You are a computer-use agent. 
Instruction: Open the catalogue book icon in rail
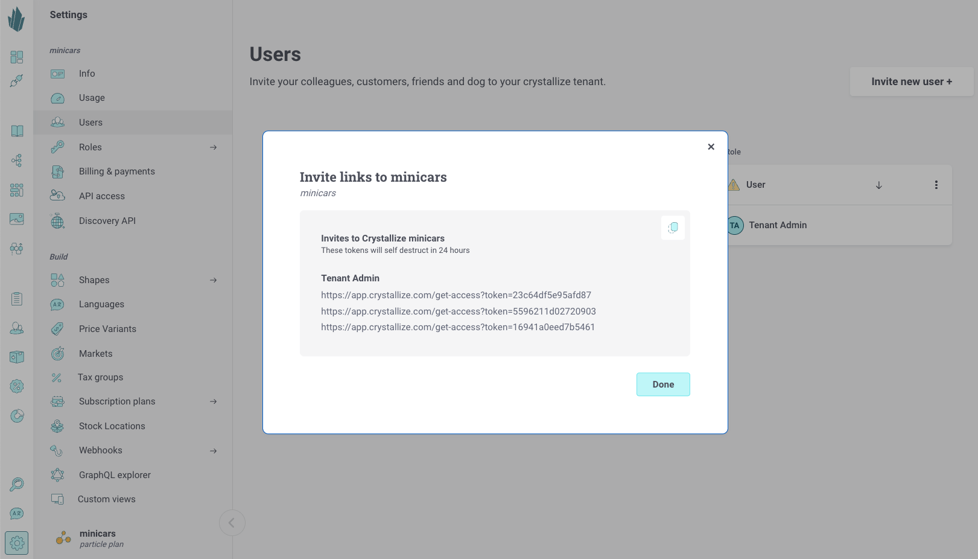(x=17, y=131)
